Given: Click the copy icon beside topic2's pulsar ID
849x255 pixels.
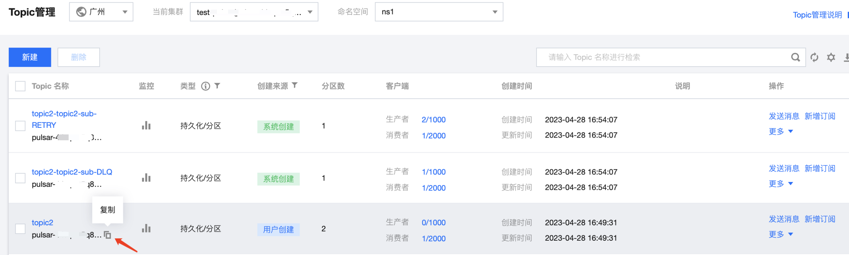Looking at the screenshot, I should (x=108, y=235).
